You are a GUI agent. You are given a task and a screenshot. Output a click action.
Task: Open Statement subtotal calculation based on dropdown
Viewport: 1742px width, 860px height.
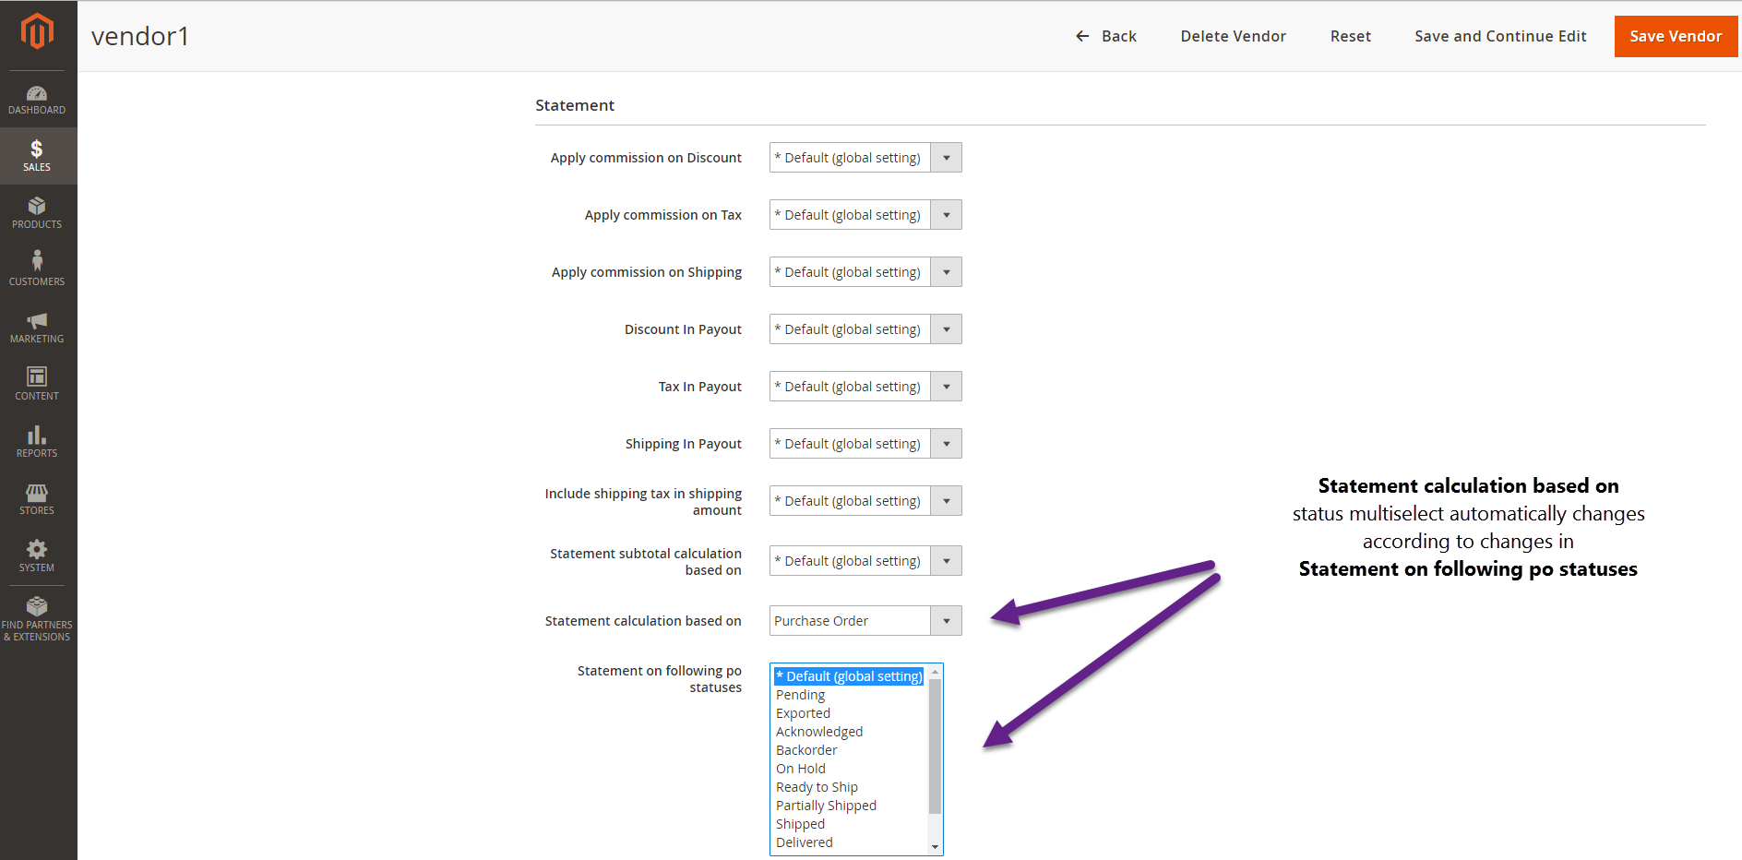coord(865,561)
